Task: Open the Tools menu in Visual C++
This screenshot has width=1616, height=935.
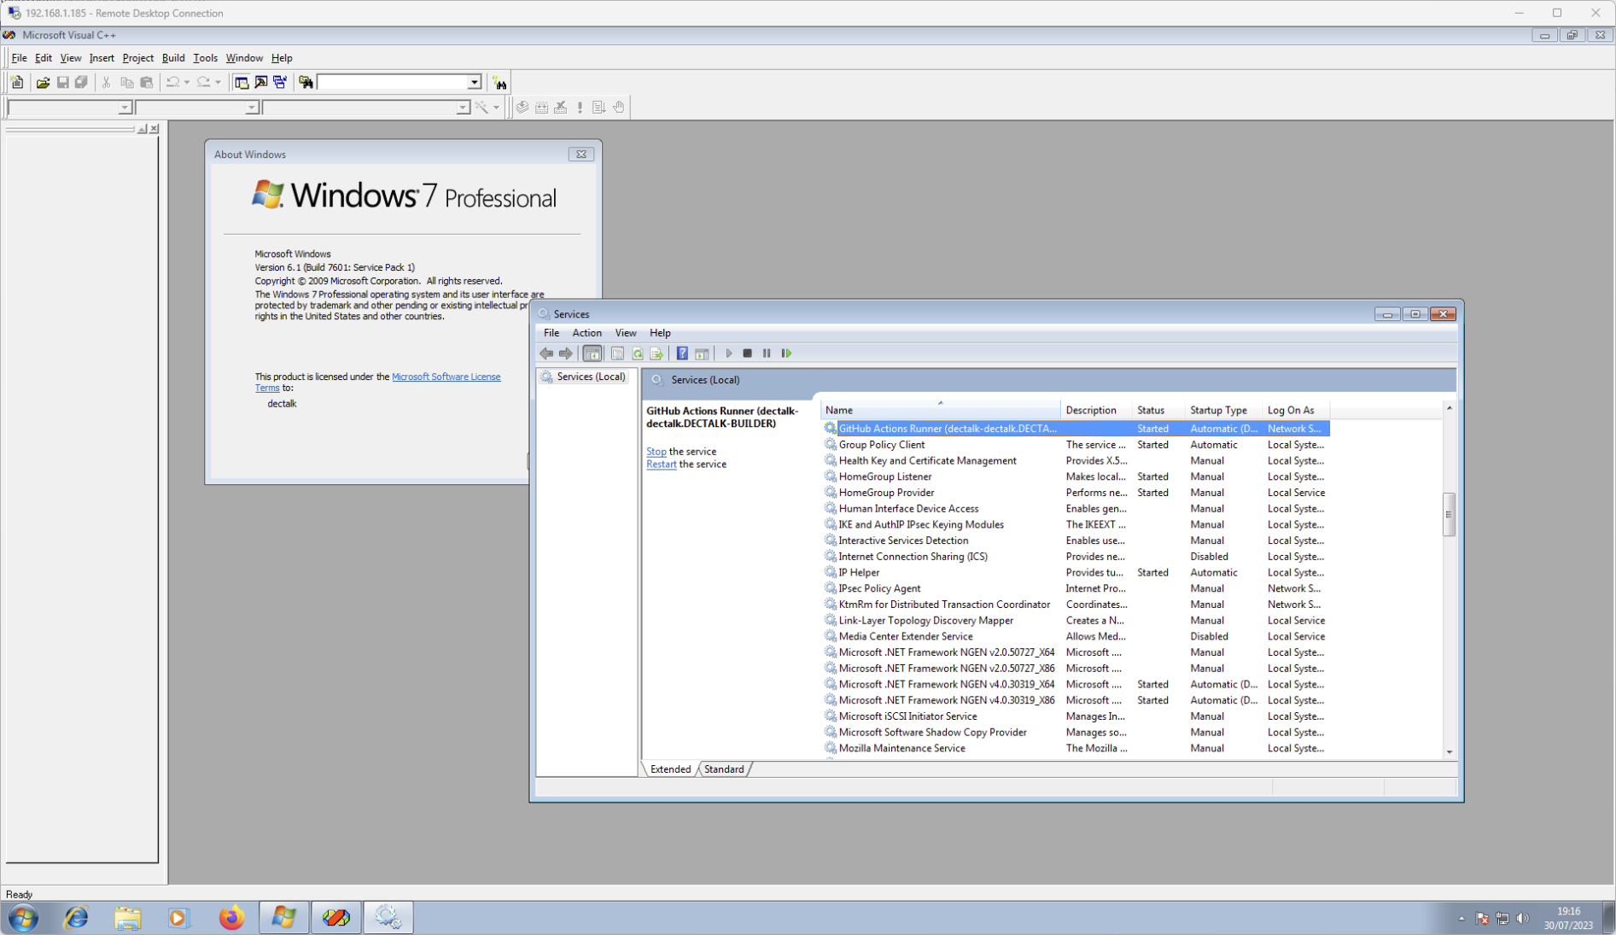Action: (205, 58)
